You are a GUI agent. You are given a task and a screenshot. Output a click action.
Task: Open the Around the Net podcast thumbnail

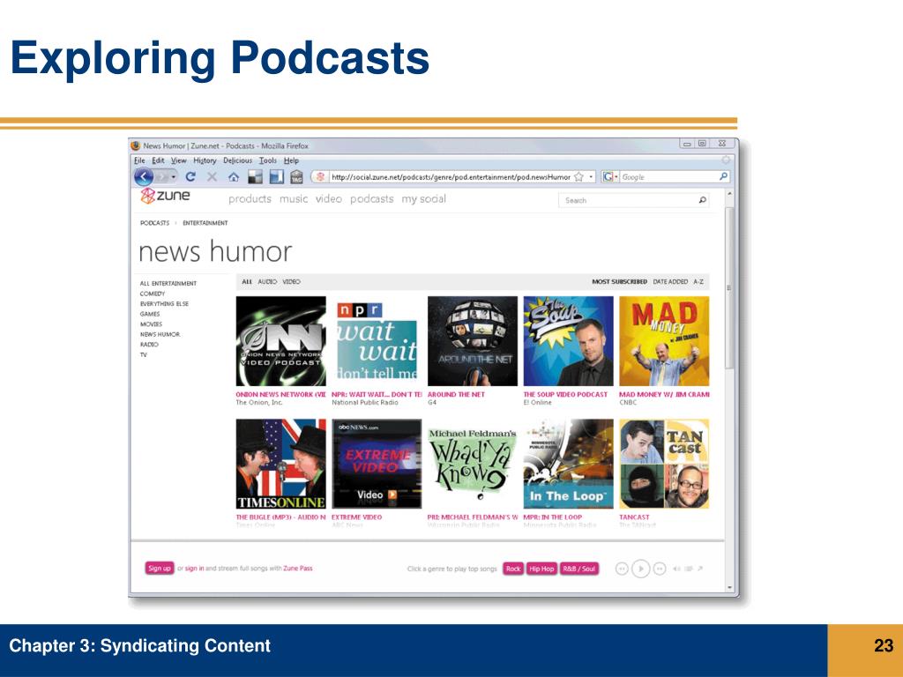(473, 341)
